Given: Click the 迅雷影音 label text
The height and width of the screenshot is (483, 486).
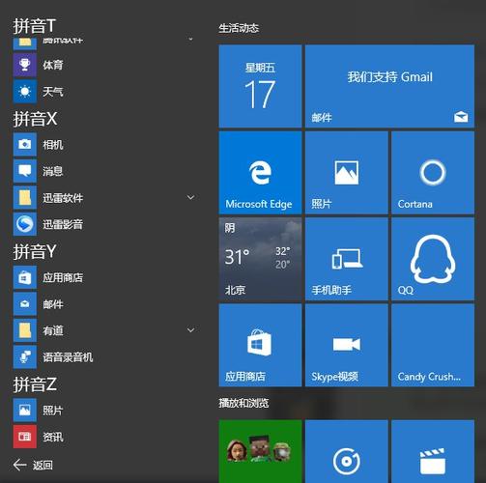Looking at the screenshot, I should 63,224.
